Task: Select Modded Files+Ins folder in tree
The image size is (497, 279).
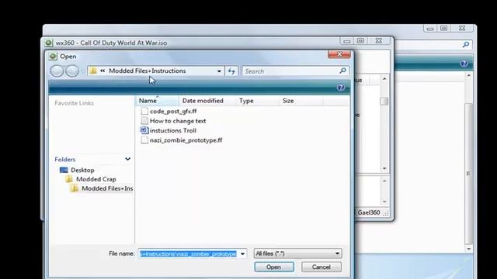Action: (x=107, y=188)
